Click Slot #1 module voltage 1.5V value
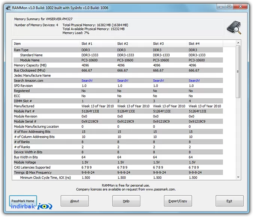Screen dimensions: 253x217 [x=85, y=162]
